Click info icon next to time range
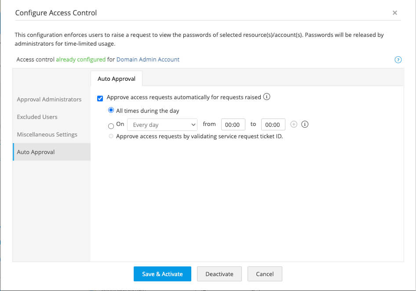The width and height of the screenshot is (416, 291). (x=305, y=125)
